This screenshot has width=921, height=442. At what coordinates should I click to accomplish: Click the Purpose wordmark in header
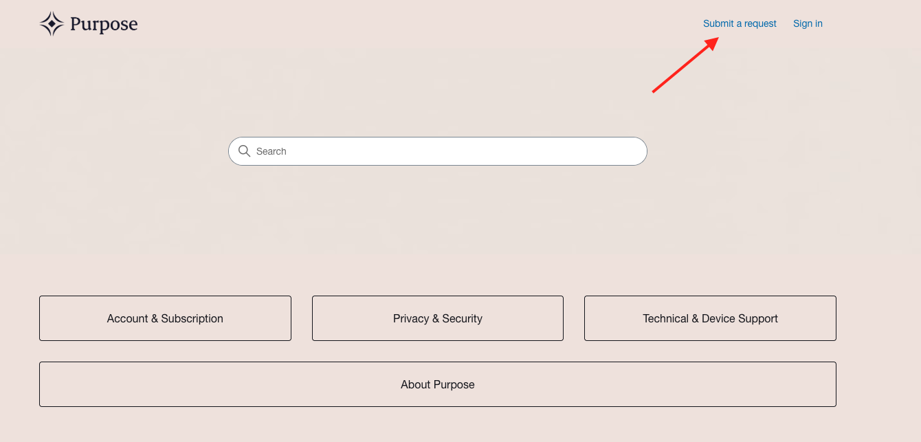coord(104,25)
